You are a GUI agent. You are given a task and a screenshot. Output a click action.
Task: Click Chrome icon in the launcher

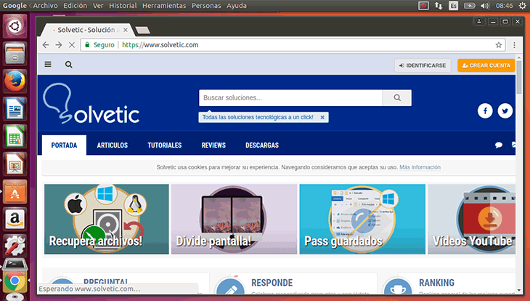click(15, 281)
